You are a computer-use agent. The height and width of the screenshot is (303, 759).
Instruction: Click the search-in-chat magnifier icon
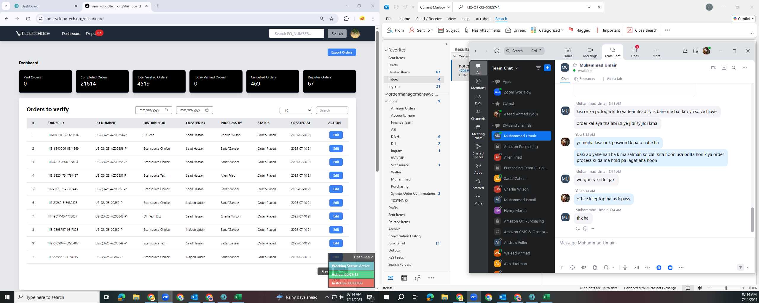pos(734,68)
